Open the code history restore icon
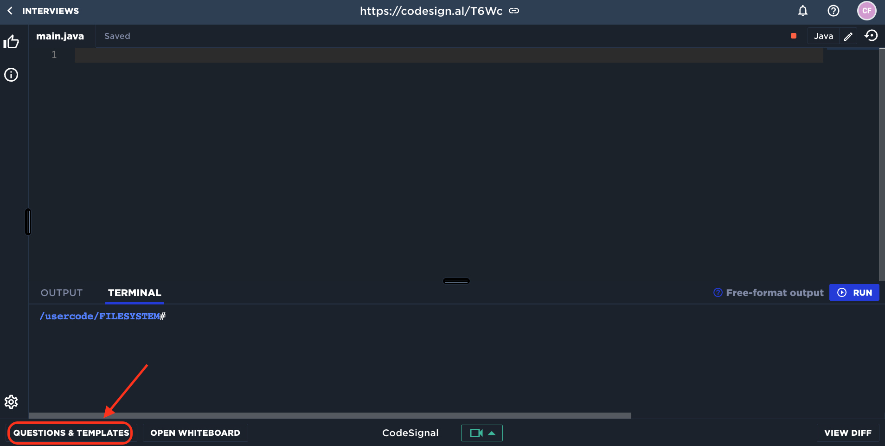Screen dimensions: 885x446 point(871,36)
